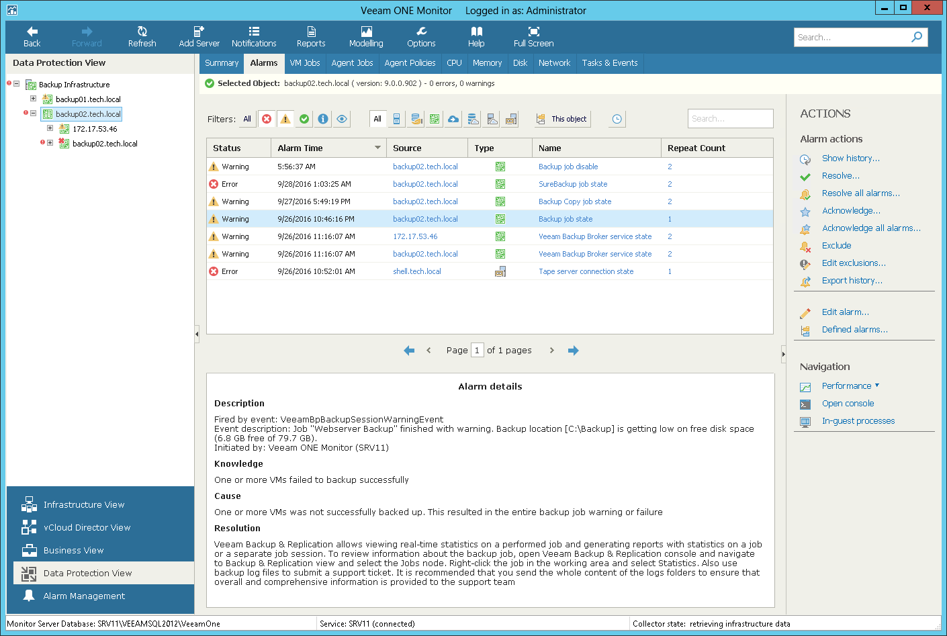
Task: Open the Modelling tool
Action: (x=366, y=37)
